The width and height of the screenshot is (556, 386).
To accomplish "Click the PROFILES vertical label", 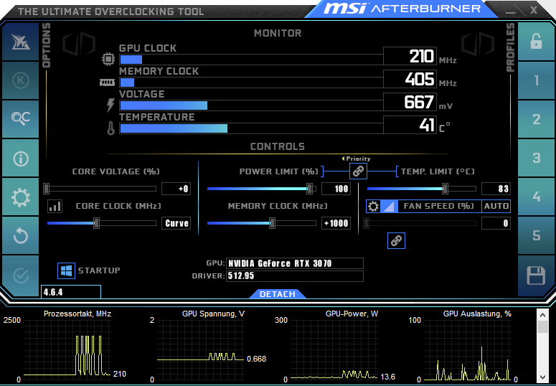I will (510, 47).
